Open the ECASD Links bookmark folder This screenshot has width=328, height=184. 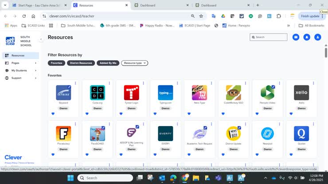click(33, 26)
